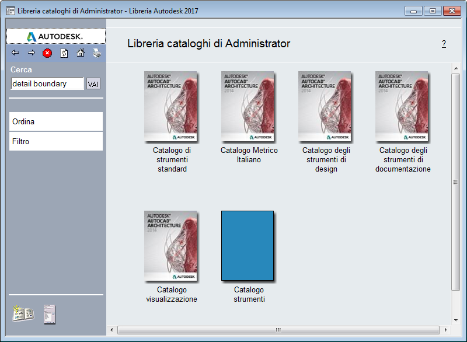Click the VAI search button

(93, 84)
